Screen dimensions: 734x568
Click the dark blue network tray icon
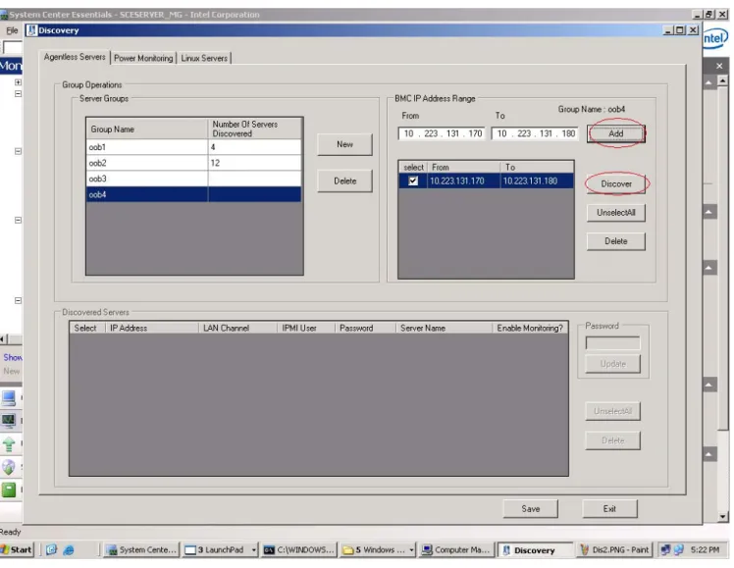click(664, 550)
